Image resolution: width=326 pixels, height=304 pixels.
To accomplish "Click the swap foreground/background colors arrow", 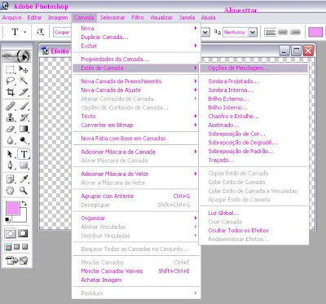I will coord(24,203).
